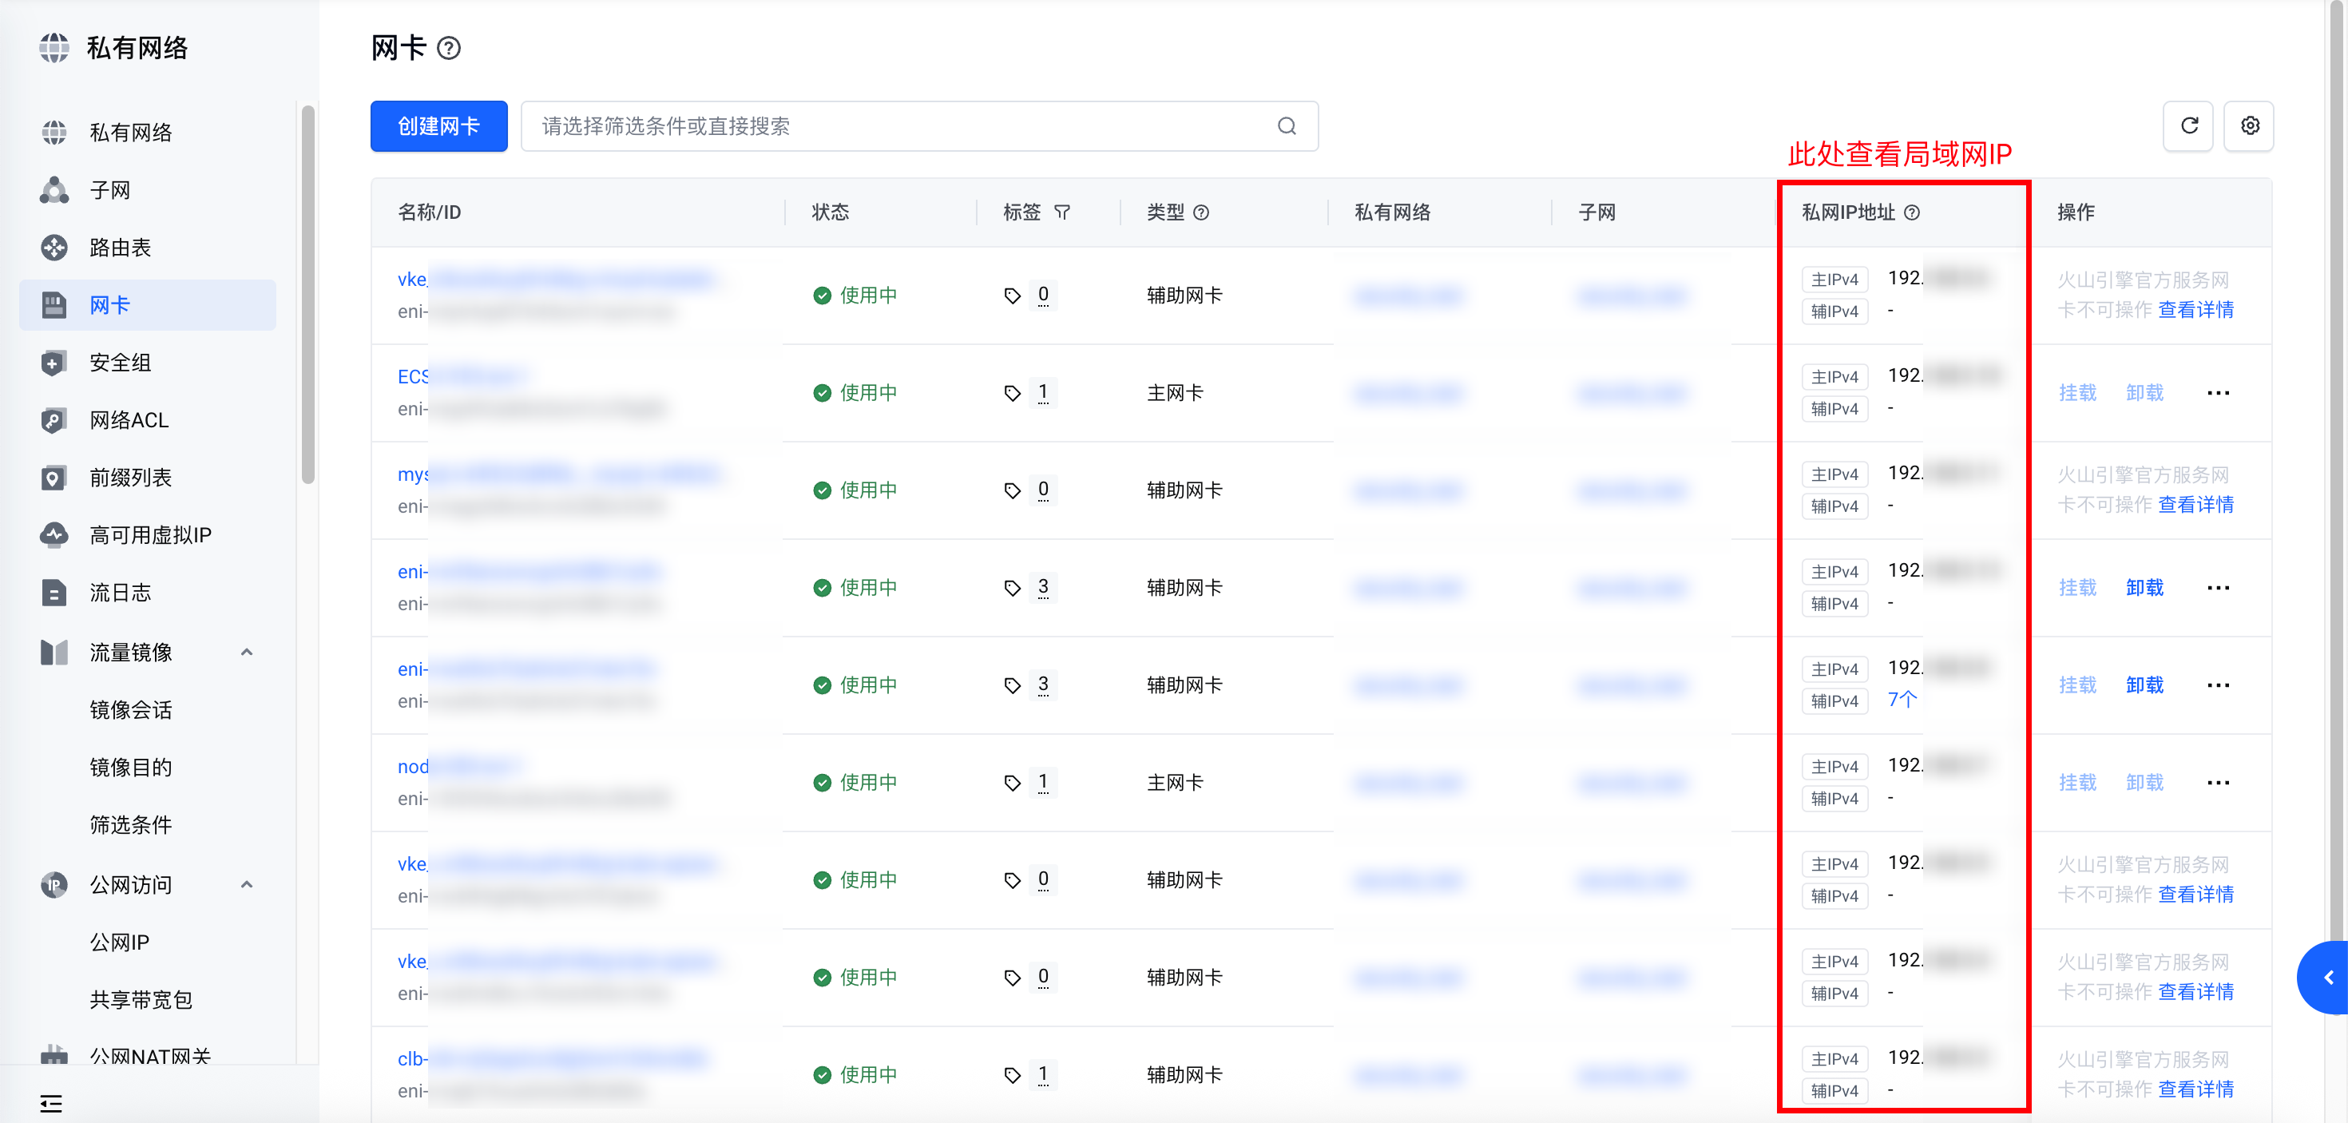Viewport: 2348px width, 1123px height.
Task: Collapse the 公网访问 menu group
Action: pos(246,884)
